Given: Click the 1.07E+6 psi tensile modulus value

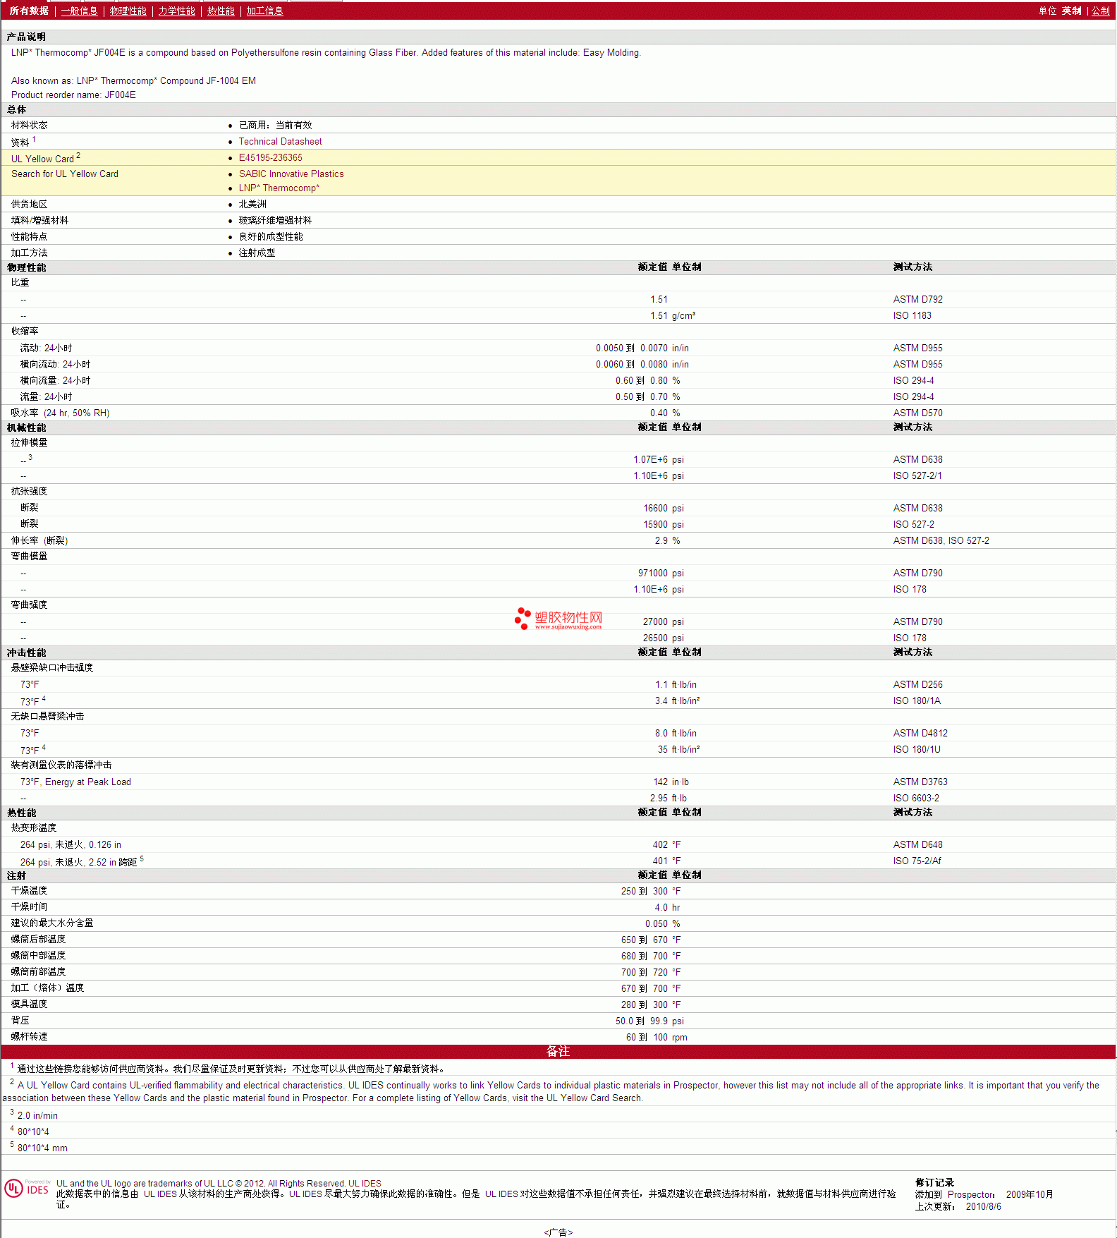Looking at the screenshot, I should (x=658, y=459).
